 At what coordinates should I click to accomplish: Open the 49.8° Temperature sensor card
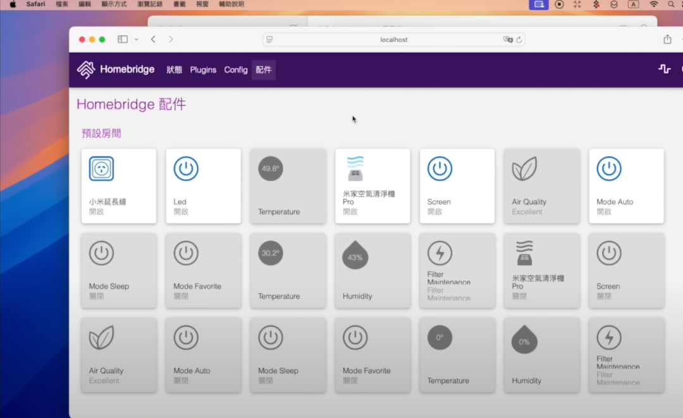[288, 186]
